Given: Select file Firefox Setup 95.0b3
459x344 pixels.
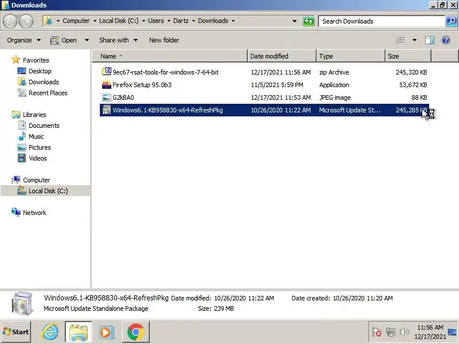Looking at the screenshot, I should [x=142, y=85].
